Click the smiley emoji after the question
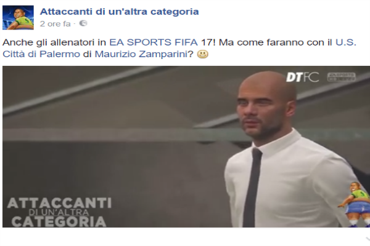The image size is (370, 246). pos(202,54)
